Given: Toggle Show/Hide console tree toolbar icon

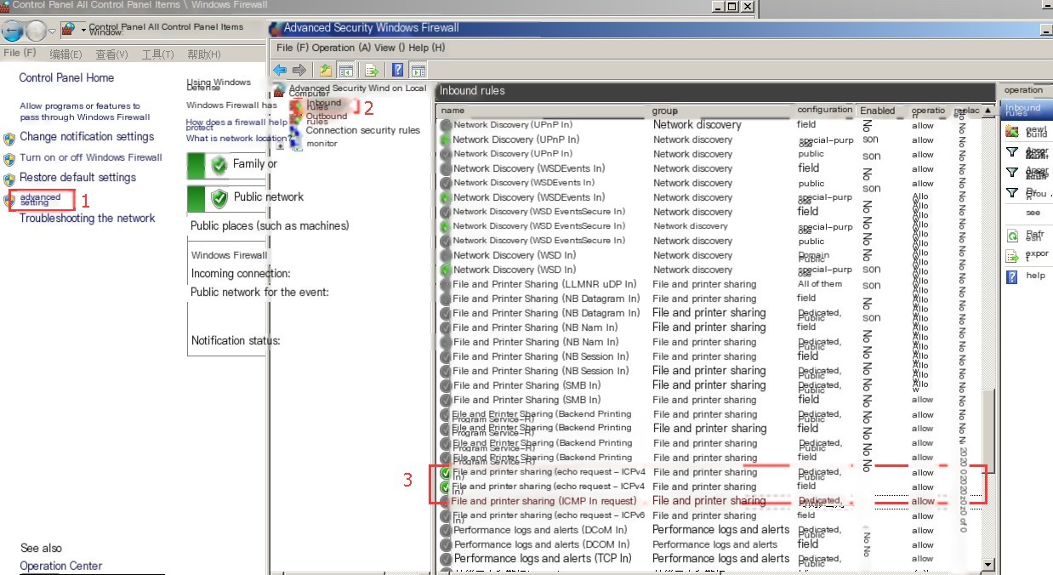Looking at the screenshot, I should point(346,70).
